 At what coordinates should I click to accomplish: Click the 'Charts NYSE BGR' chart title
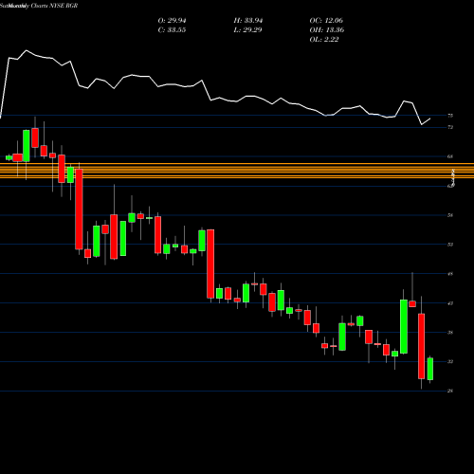[54, 6]
